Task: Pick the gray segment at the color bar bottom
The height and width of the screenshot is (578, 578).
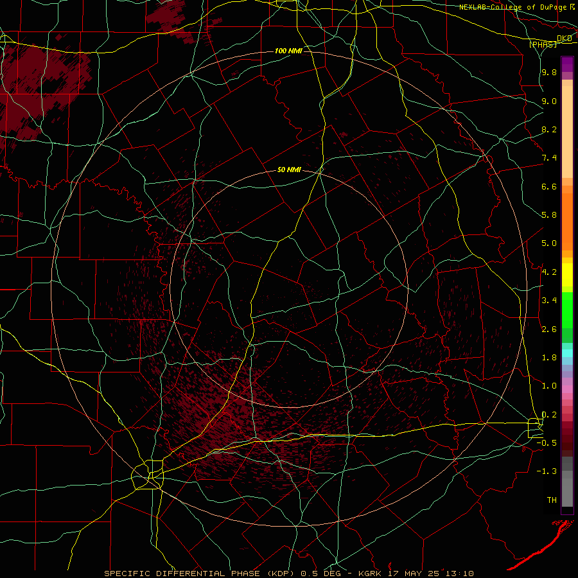Action: (567, 493)
